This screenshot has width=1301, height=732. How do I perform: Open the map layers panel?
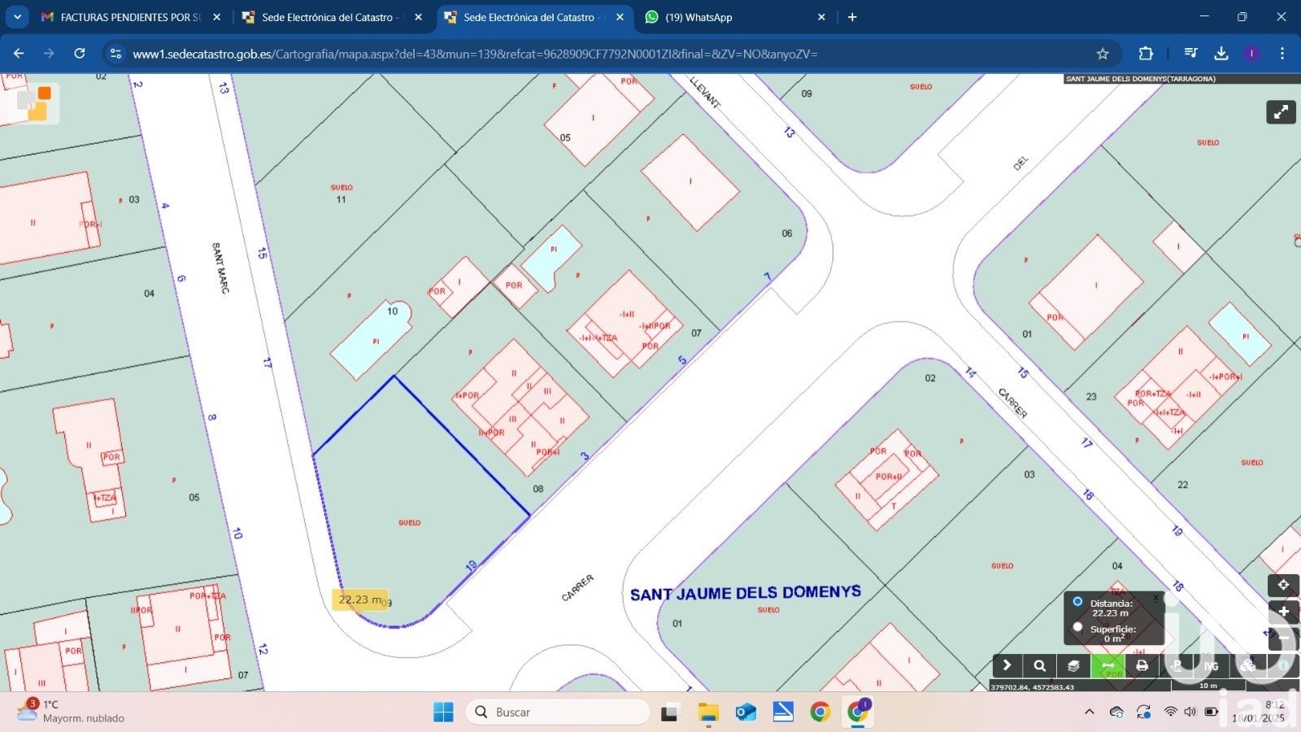[x=1073, y=665]
